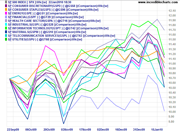
Task: Select SP CONSUMER STAPLES(GSPS) legend label
Action: pyautogui.click(x=53, y=10)
